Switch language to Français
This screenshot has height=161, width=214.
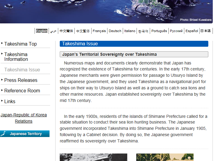[99, 31]
